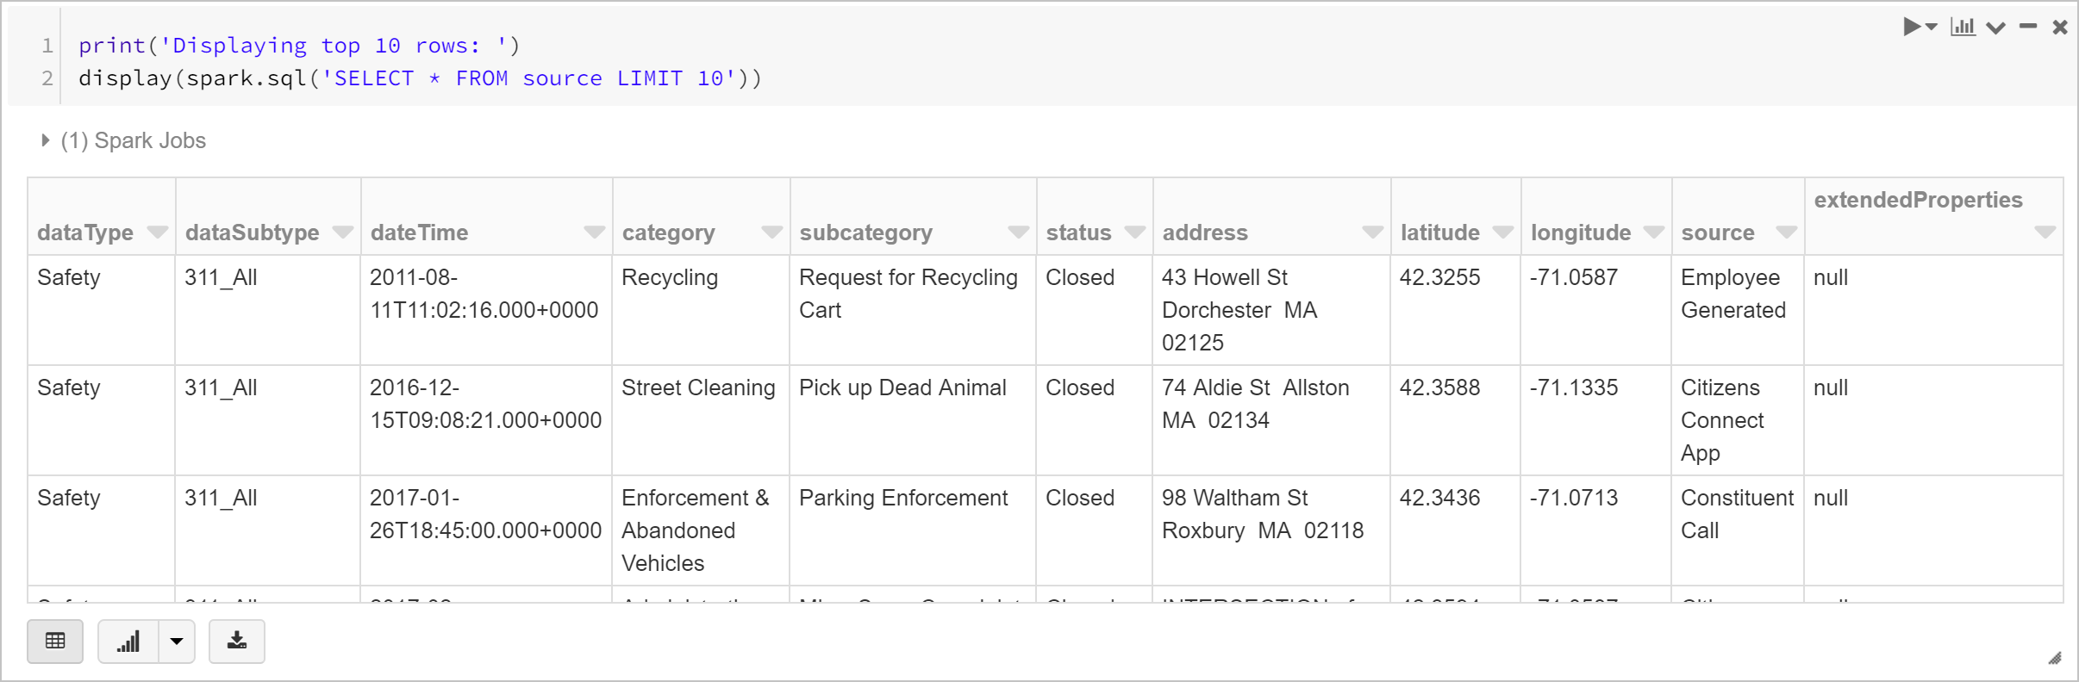This screenshot has width=2079, height=682.
Task: Click into code line 2 of cell
Action: 420,78
